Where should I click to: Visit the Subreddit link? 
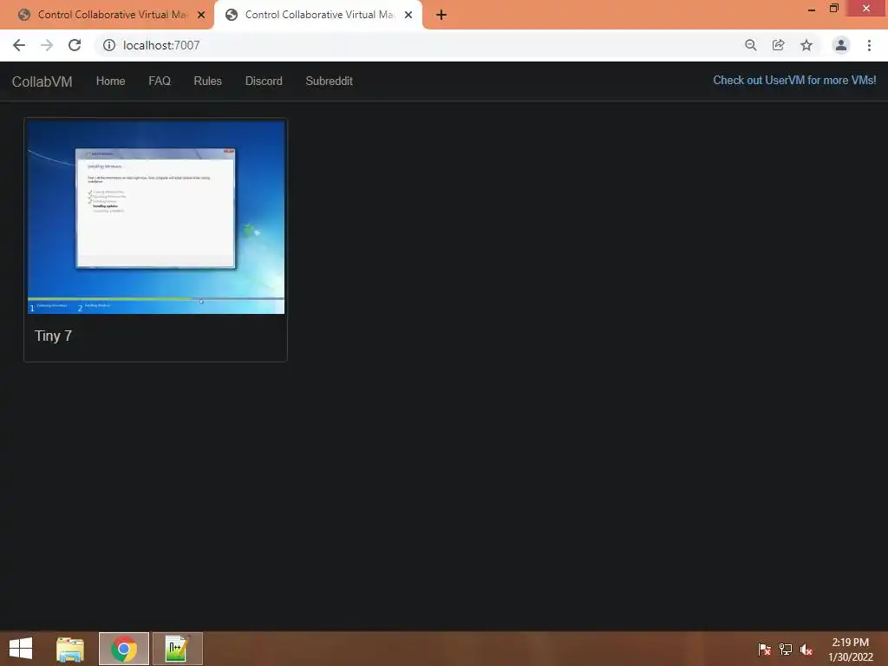329,81
